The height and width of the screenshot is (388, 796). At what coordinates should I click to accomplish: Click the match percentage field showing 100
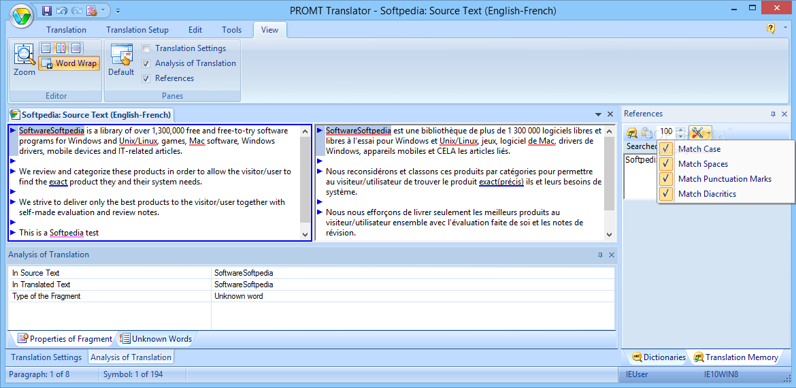[x=667, y=132]
